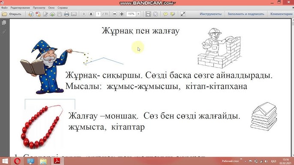Open the Редактирование menu
The width and height of the screenshot is (294, 165).
pos(20,8)
